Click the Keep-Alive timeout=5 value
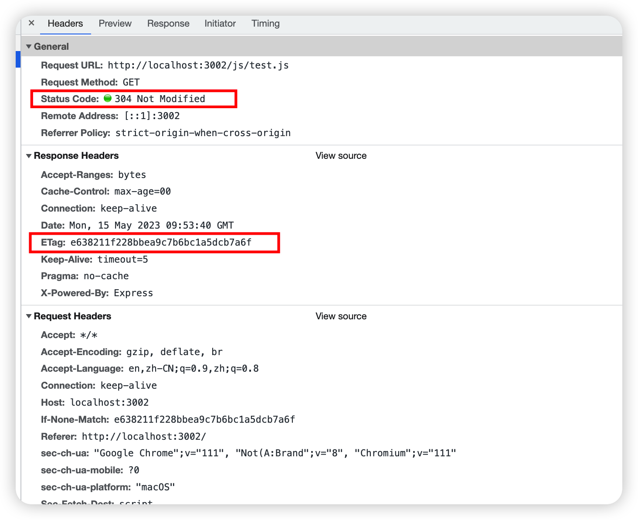Screen dimensions: 638x520 click(x=123, y=260)
